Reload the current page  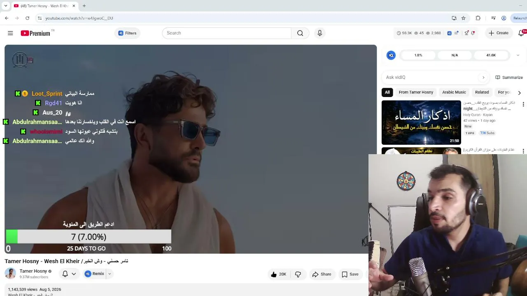click(x=27, y=18)
